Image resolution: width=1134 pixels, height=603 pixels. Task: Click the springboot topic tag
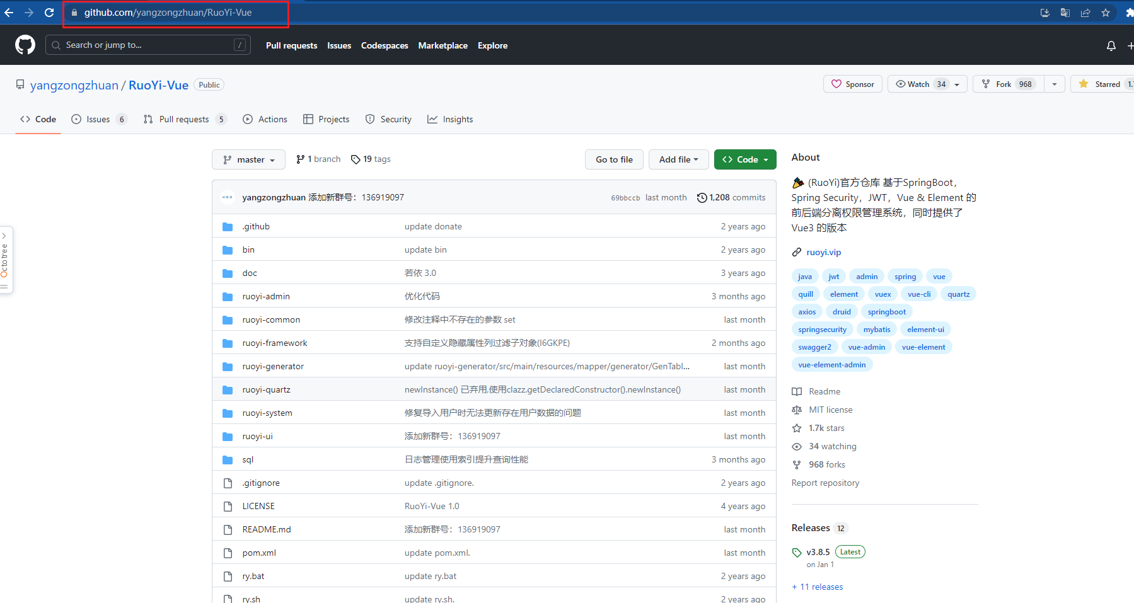click(887, 312)
